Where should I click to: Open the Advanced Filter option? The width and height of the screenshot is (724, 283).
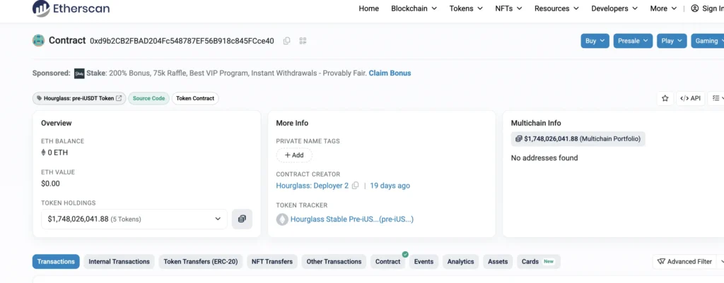click(x=684, y=261)
